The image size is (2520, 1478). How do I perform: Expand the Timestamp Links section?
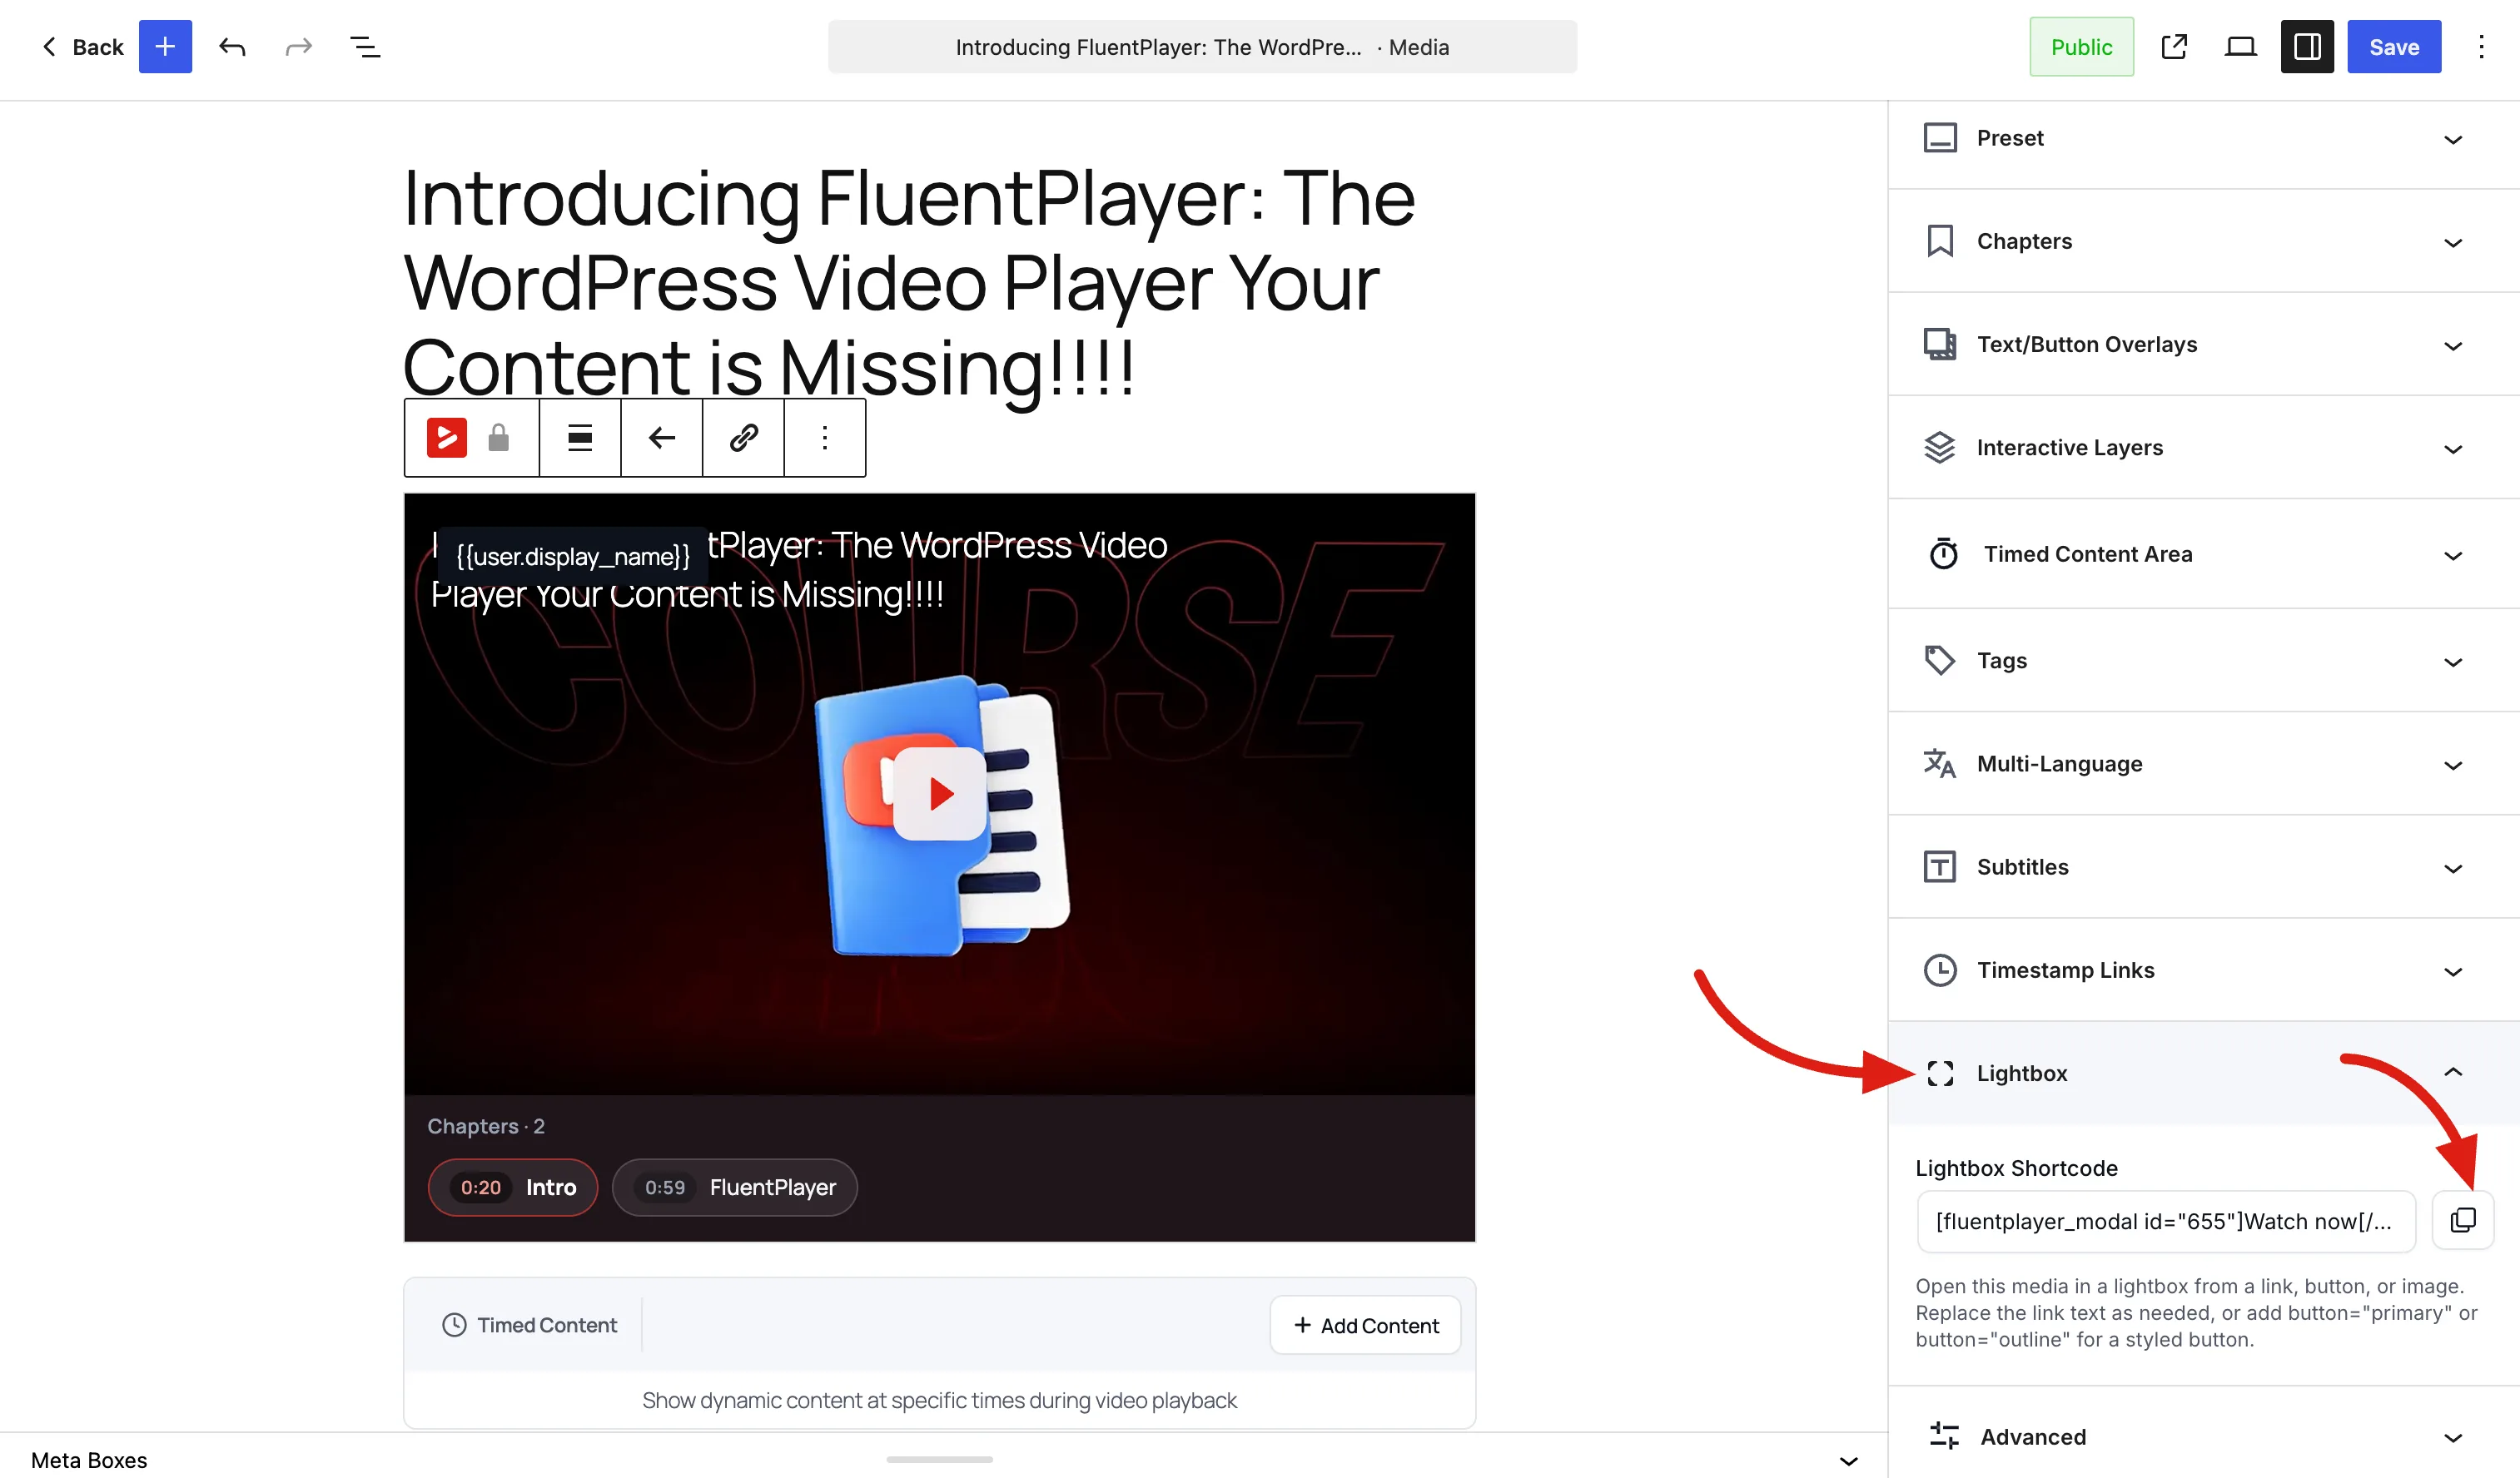2204,970
